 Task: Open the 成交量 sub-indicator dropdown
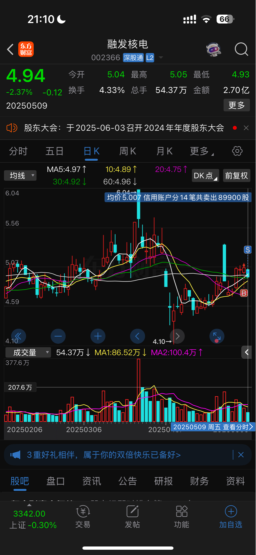tap(28, 352)
